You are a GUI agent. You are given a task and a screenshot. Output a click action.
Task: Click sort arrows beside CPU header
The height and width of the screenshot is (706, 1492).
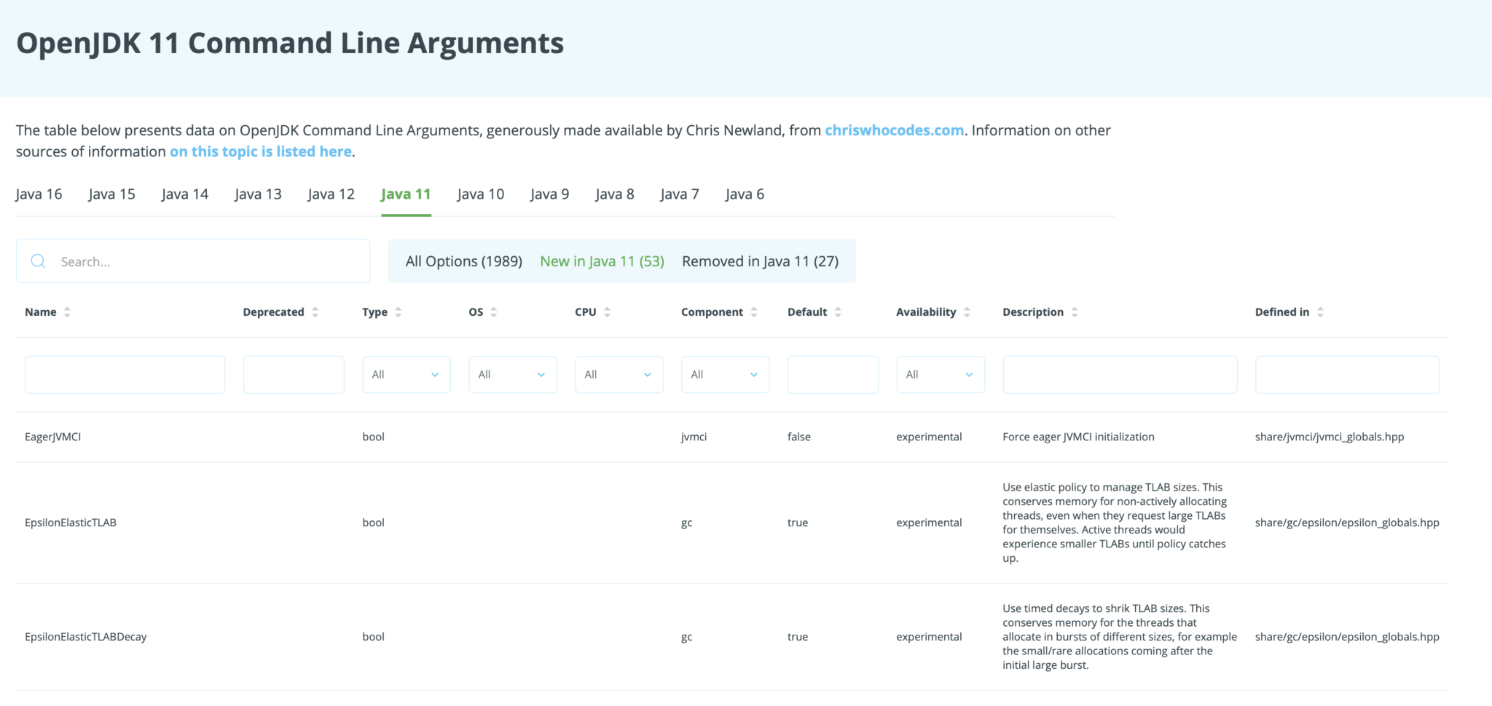coord(607,312)
